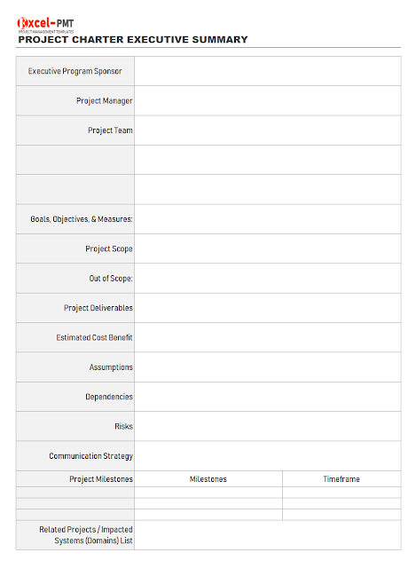Image resolution: width=416 pixels, height=568 pixels.
Task: Select the Project Scope value cell
Action: point(268,248)
